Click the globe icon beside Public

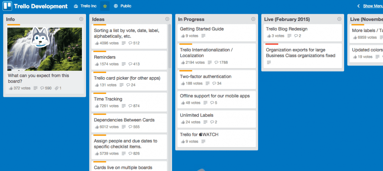[116, 6]
